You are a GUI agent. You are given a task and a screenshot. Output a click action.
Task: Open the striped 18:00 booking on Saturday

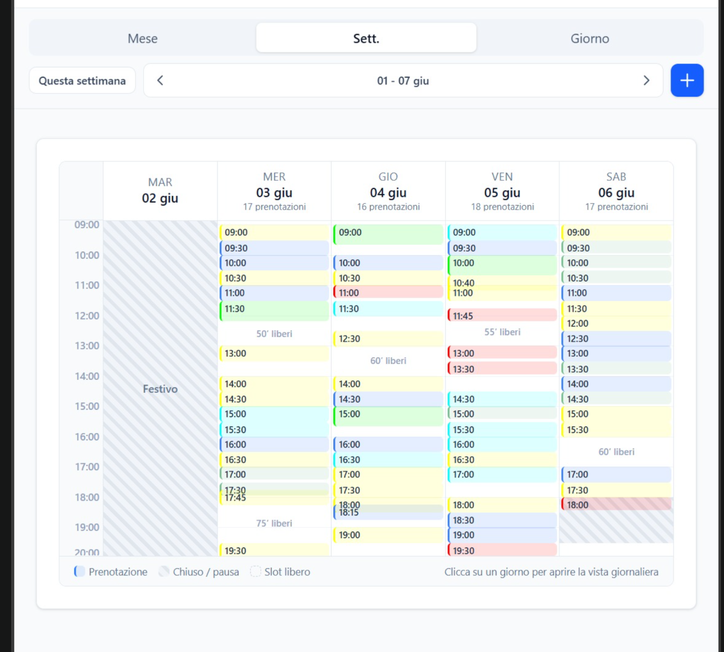click(x=616, y=504)
